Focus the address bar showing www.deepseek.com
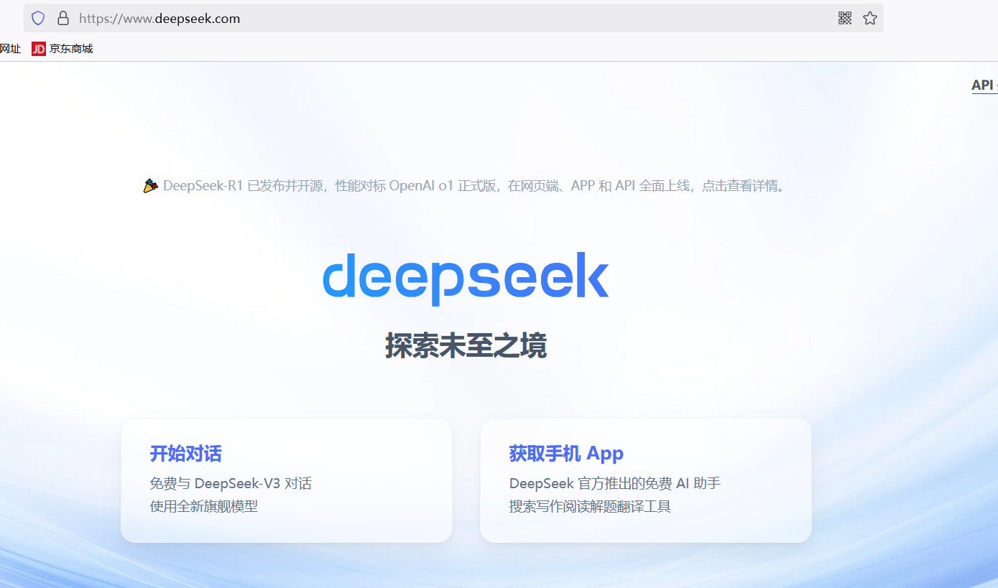The width and height of the screenshot is (998, 588). click(453, 19)
